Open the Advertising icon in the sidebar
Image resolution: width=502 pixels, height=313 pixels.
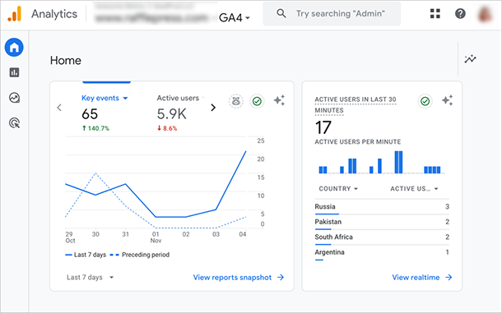15,122
